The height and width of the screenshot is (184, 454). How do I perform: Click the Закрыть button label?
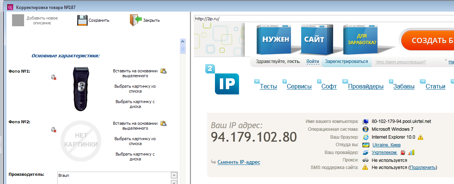click(x=151, y=20)
